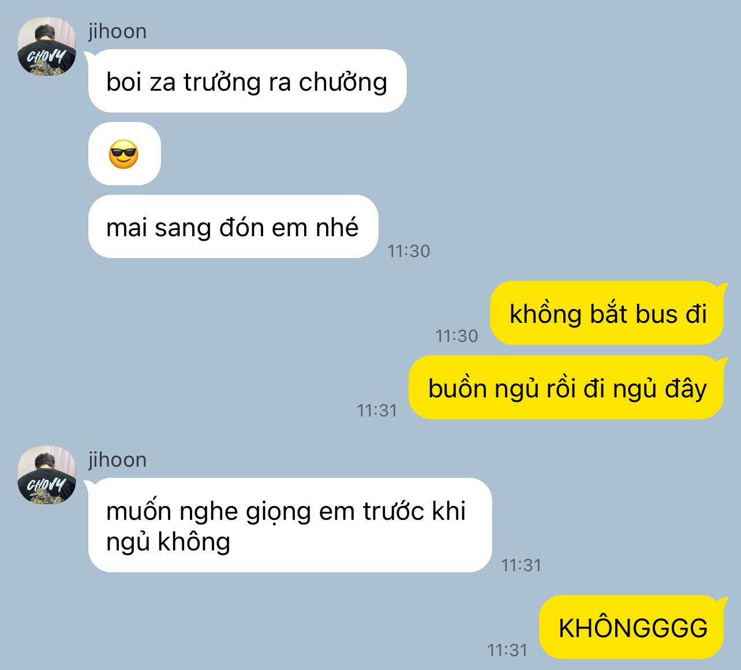
Task: Tap the 11:30 timestamp beside 'mai sang đón em nhé'
Action: click(x=409, y=251)
